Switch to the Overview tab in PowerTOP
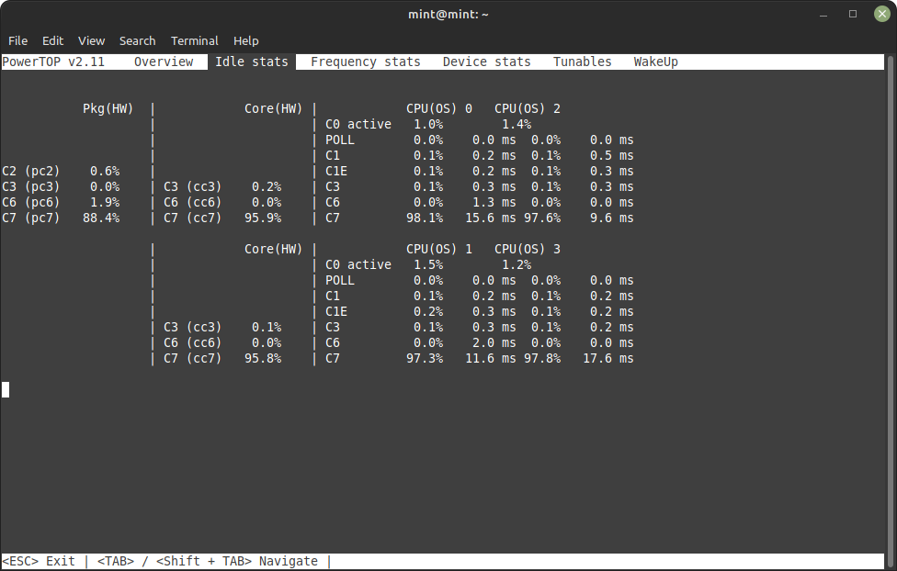The image size is (897, 571). coord(164,62)
